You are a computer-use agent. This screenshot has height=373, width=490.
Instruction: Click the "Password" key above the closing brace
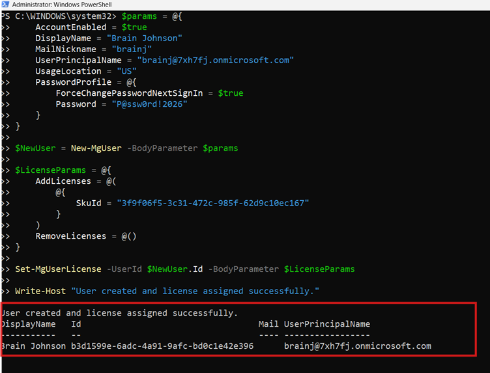pos(76,104)
